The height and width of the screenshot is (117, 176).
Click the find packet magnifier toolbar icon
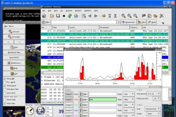click(83, 16)
